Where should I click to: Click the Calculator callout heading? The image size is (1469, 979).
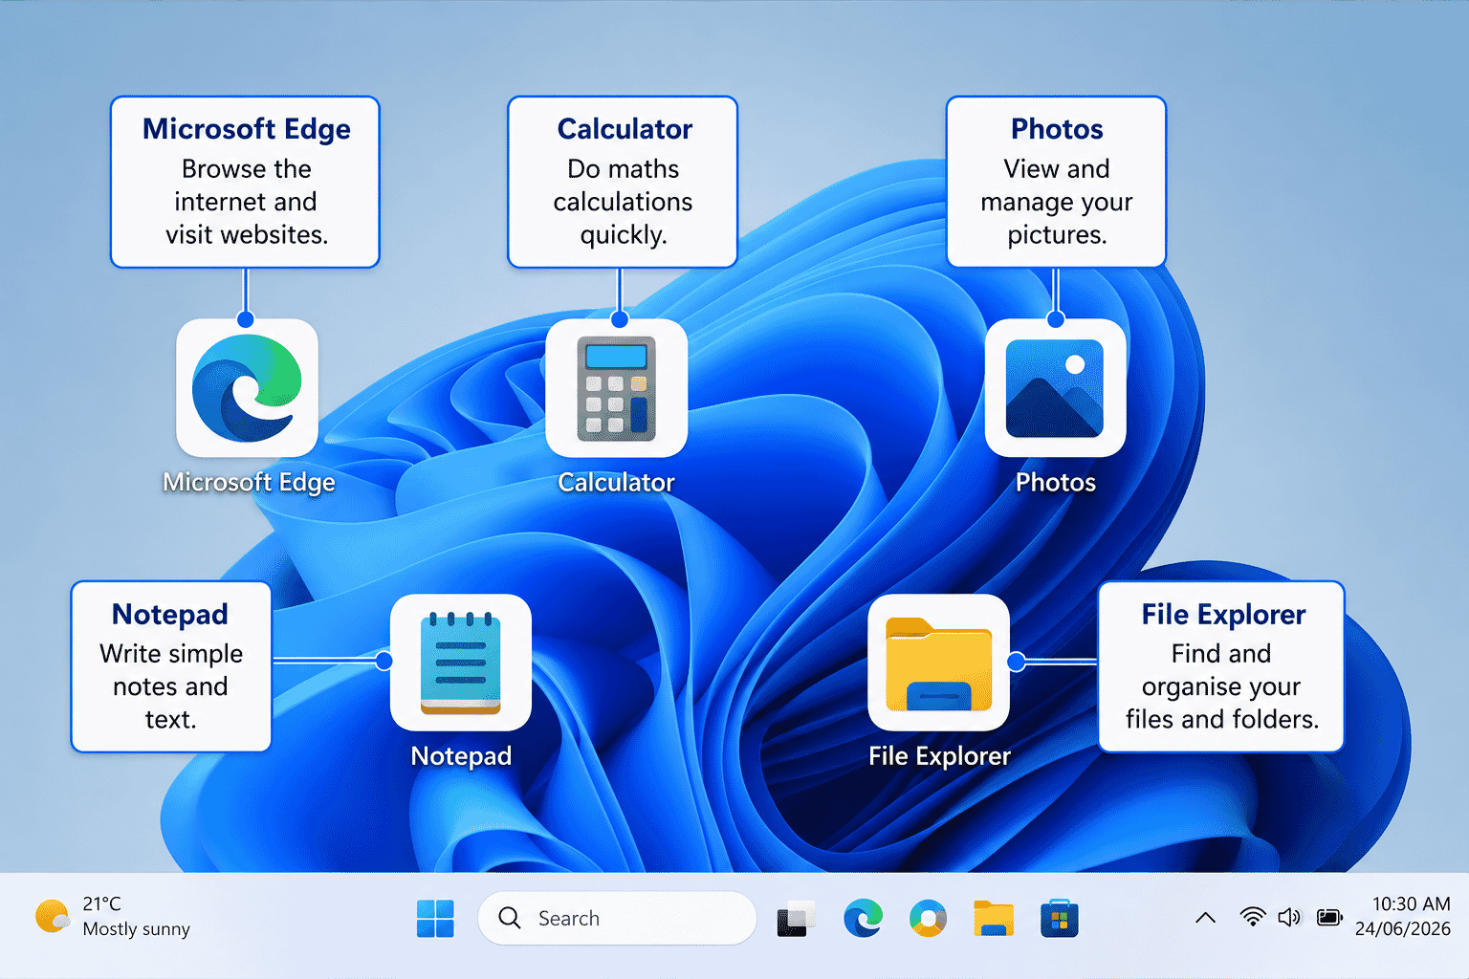(625, 129)
